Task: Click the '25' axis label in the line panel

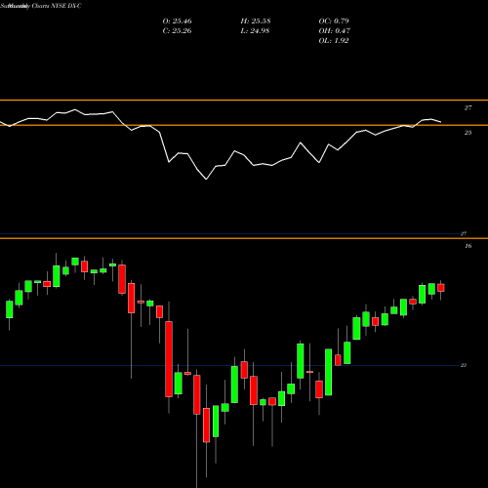Action: pos(468,133)
